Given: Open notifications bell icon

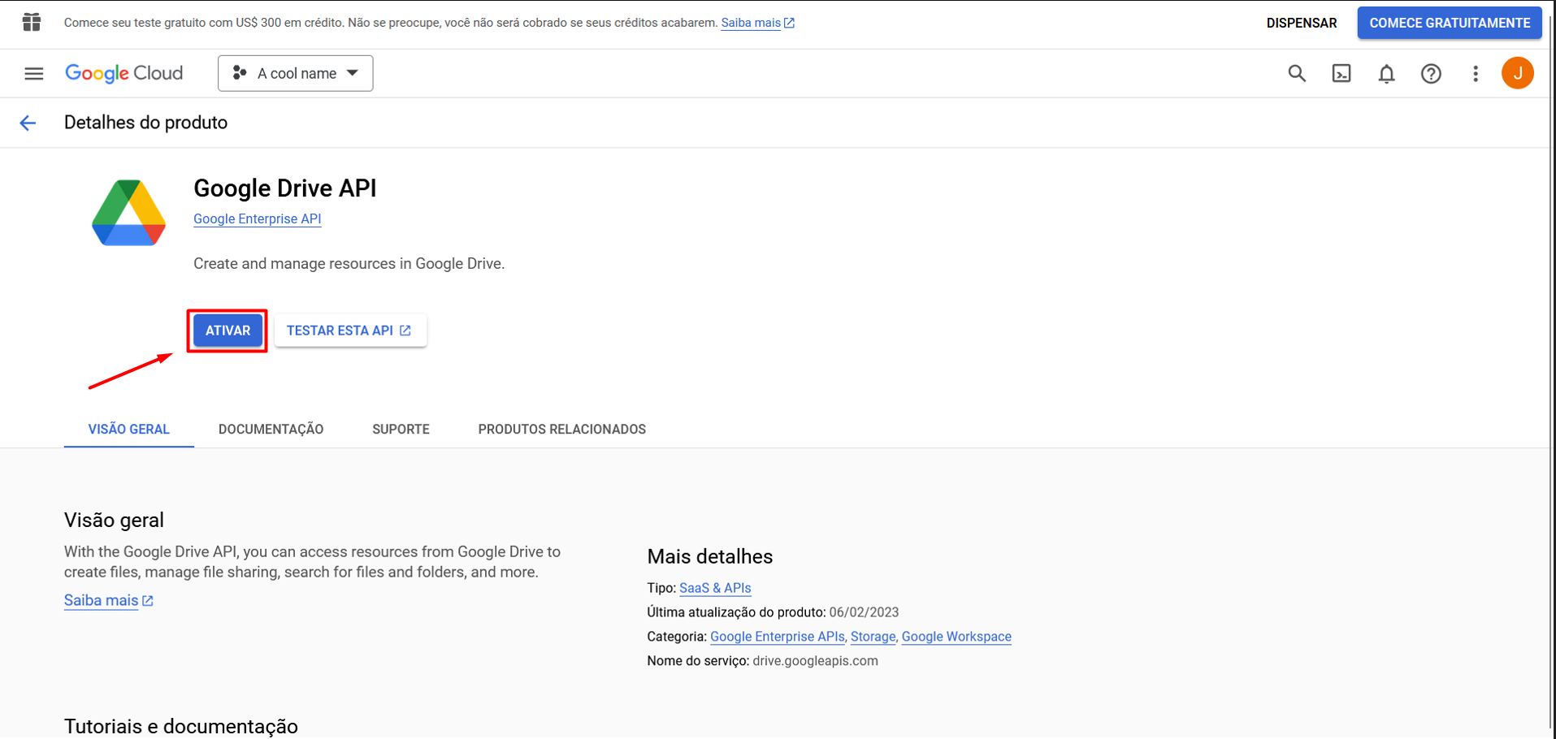Looking at the screenshot, I should tap(1386, 74).
